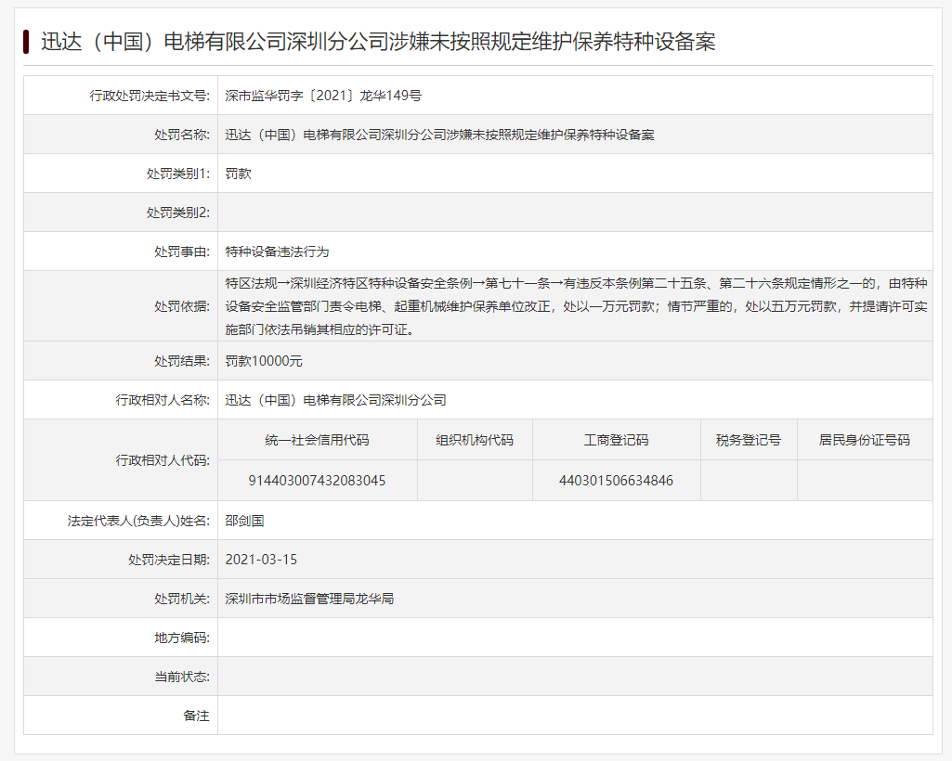Click the value 罚款 for 处罚类别1
Image resolution: width=952 pixels, height=761 pixels.
coord(238,174)
